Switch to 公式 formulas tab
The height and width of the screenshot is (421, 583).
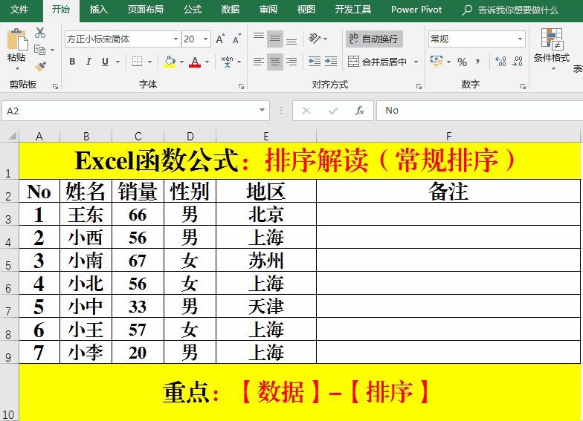coord(193,10)
